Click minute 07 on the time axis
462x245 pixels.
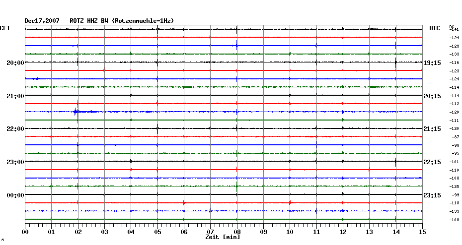210,232
